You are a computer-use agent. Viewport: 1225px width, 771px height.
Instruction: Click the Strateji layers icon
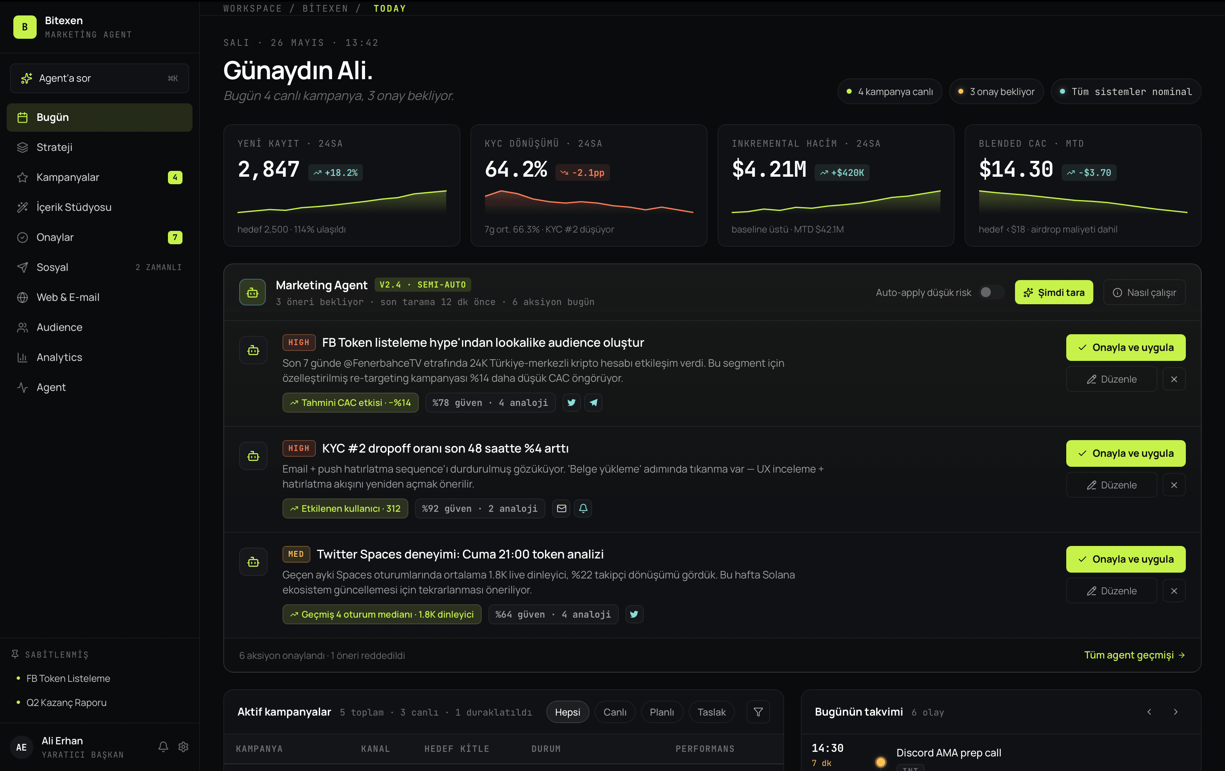point(22,148)
